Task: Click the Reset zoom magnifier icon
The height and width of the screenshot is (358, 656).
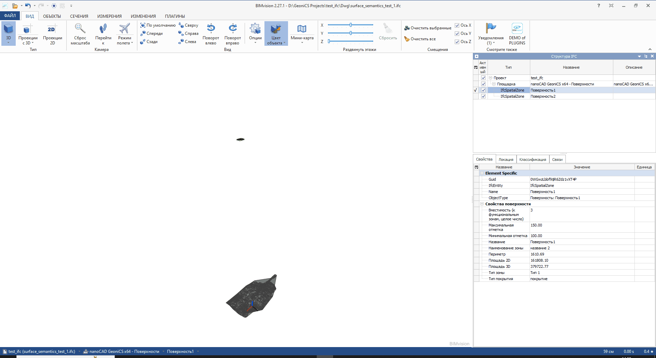Action: coord(80,29)
